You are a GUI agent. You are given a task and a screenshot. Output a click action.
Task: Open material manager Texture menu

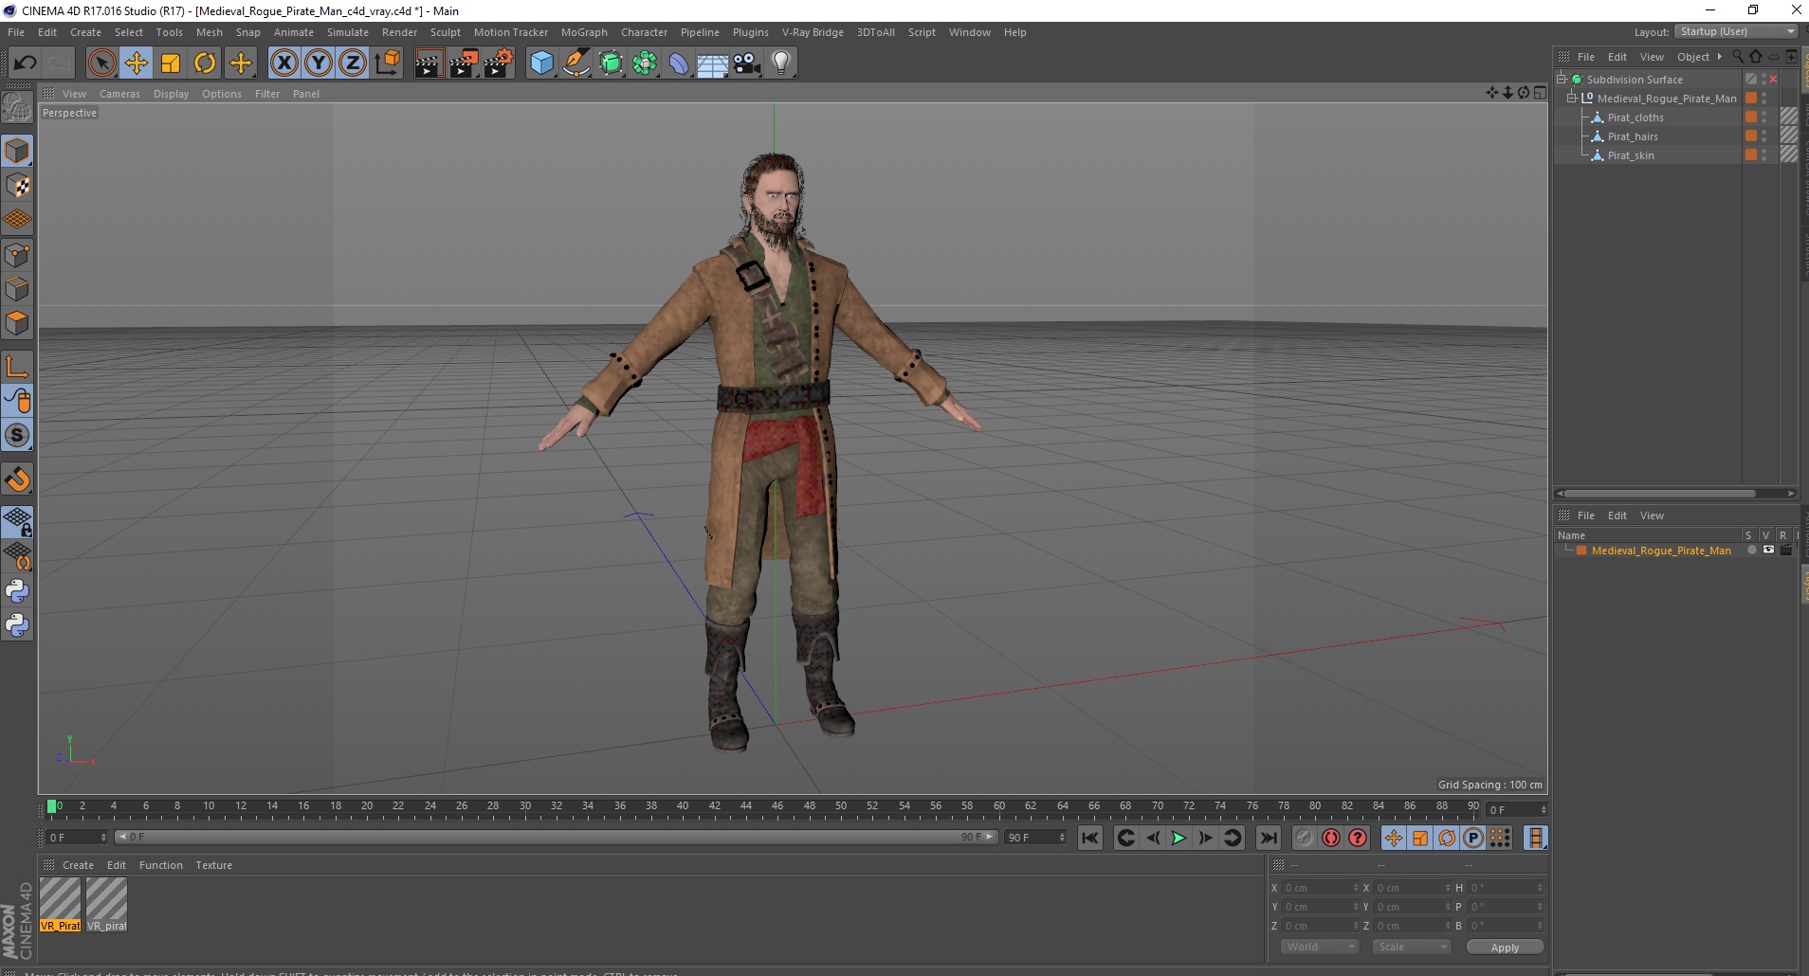[213, 865]
